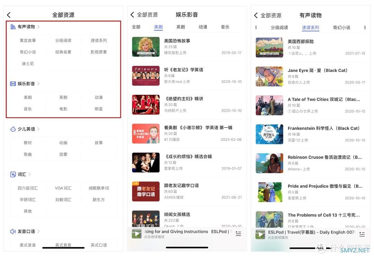Open 影视原著 category
This screenshot has height=257, width=374.
pyautogui.click(x=99, y=52)
